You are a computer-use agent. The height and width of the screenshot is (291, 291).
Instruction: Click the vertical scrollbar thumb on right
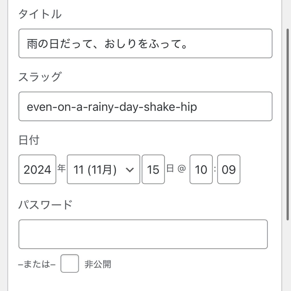coord(288,124)
